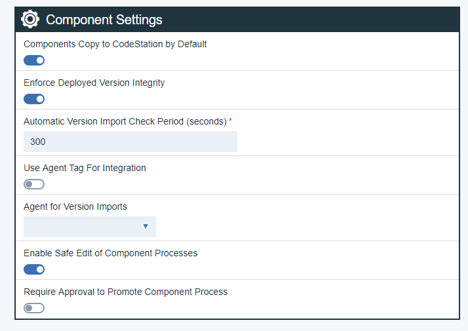Click empty area of the dark header bar

(315, 19)
